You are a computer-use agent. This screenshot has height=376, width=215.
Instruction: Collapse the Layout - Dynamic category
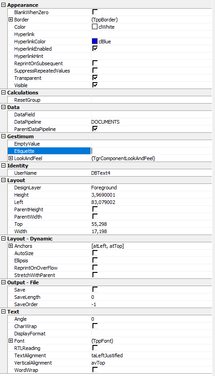3,238
